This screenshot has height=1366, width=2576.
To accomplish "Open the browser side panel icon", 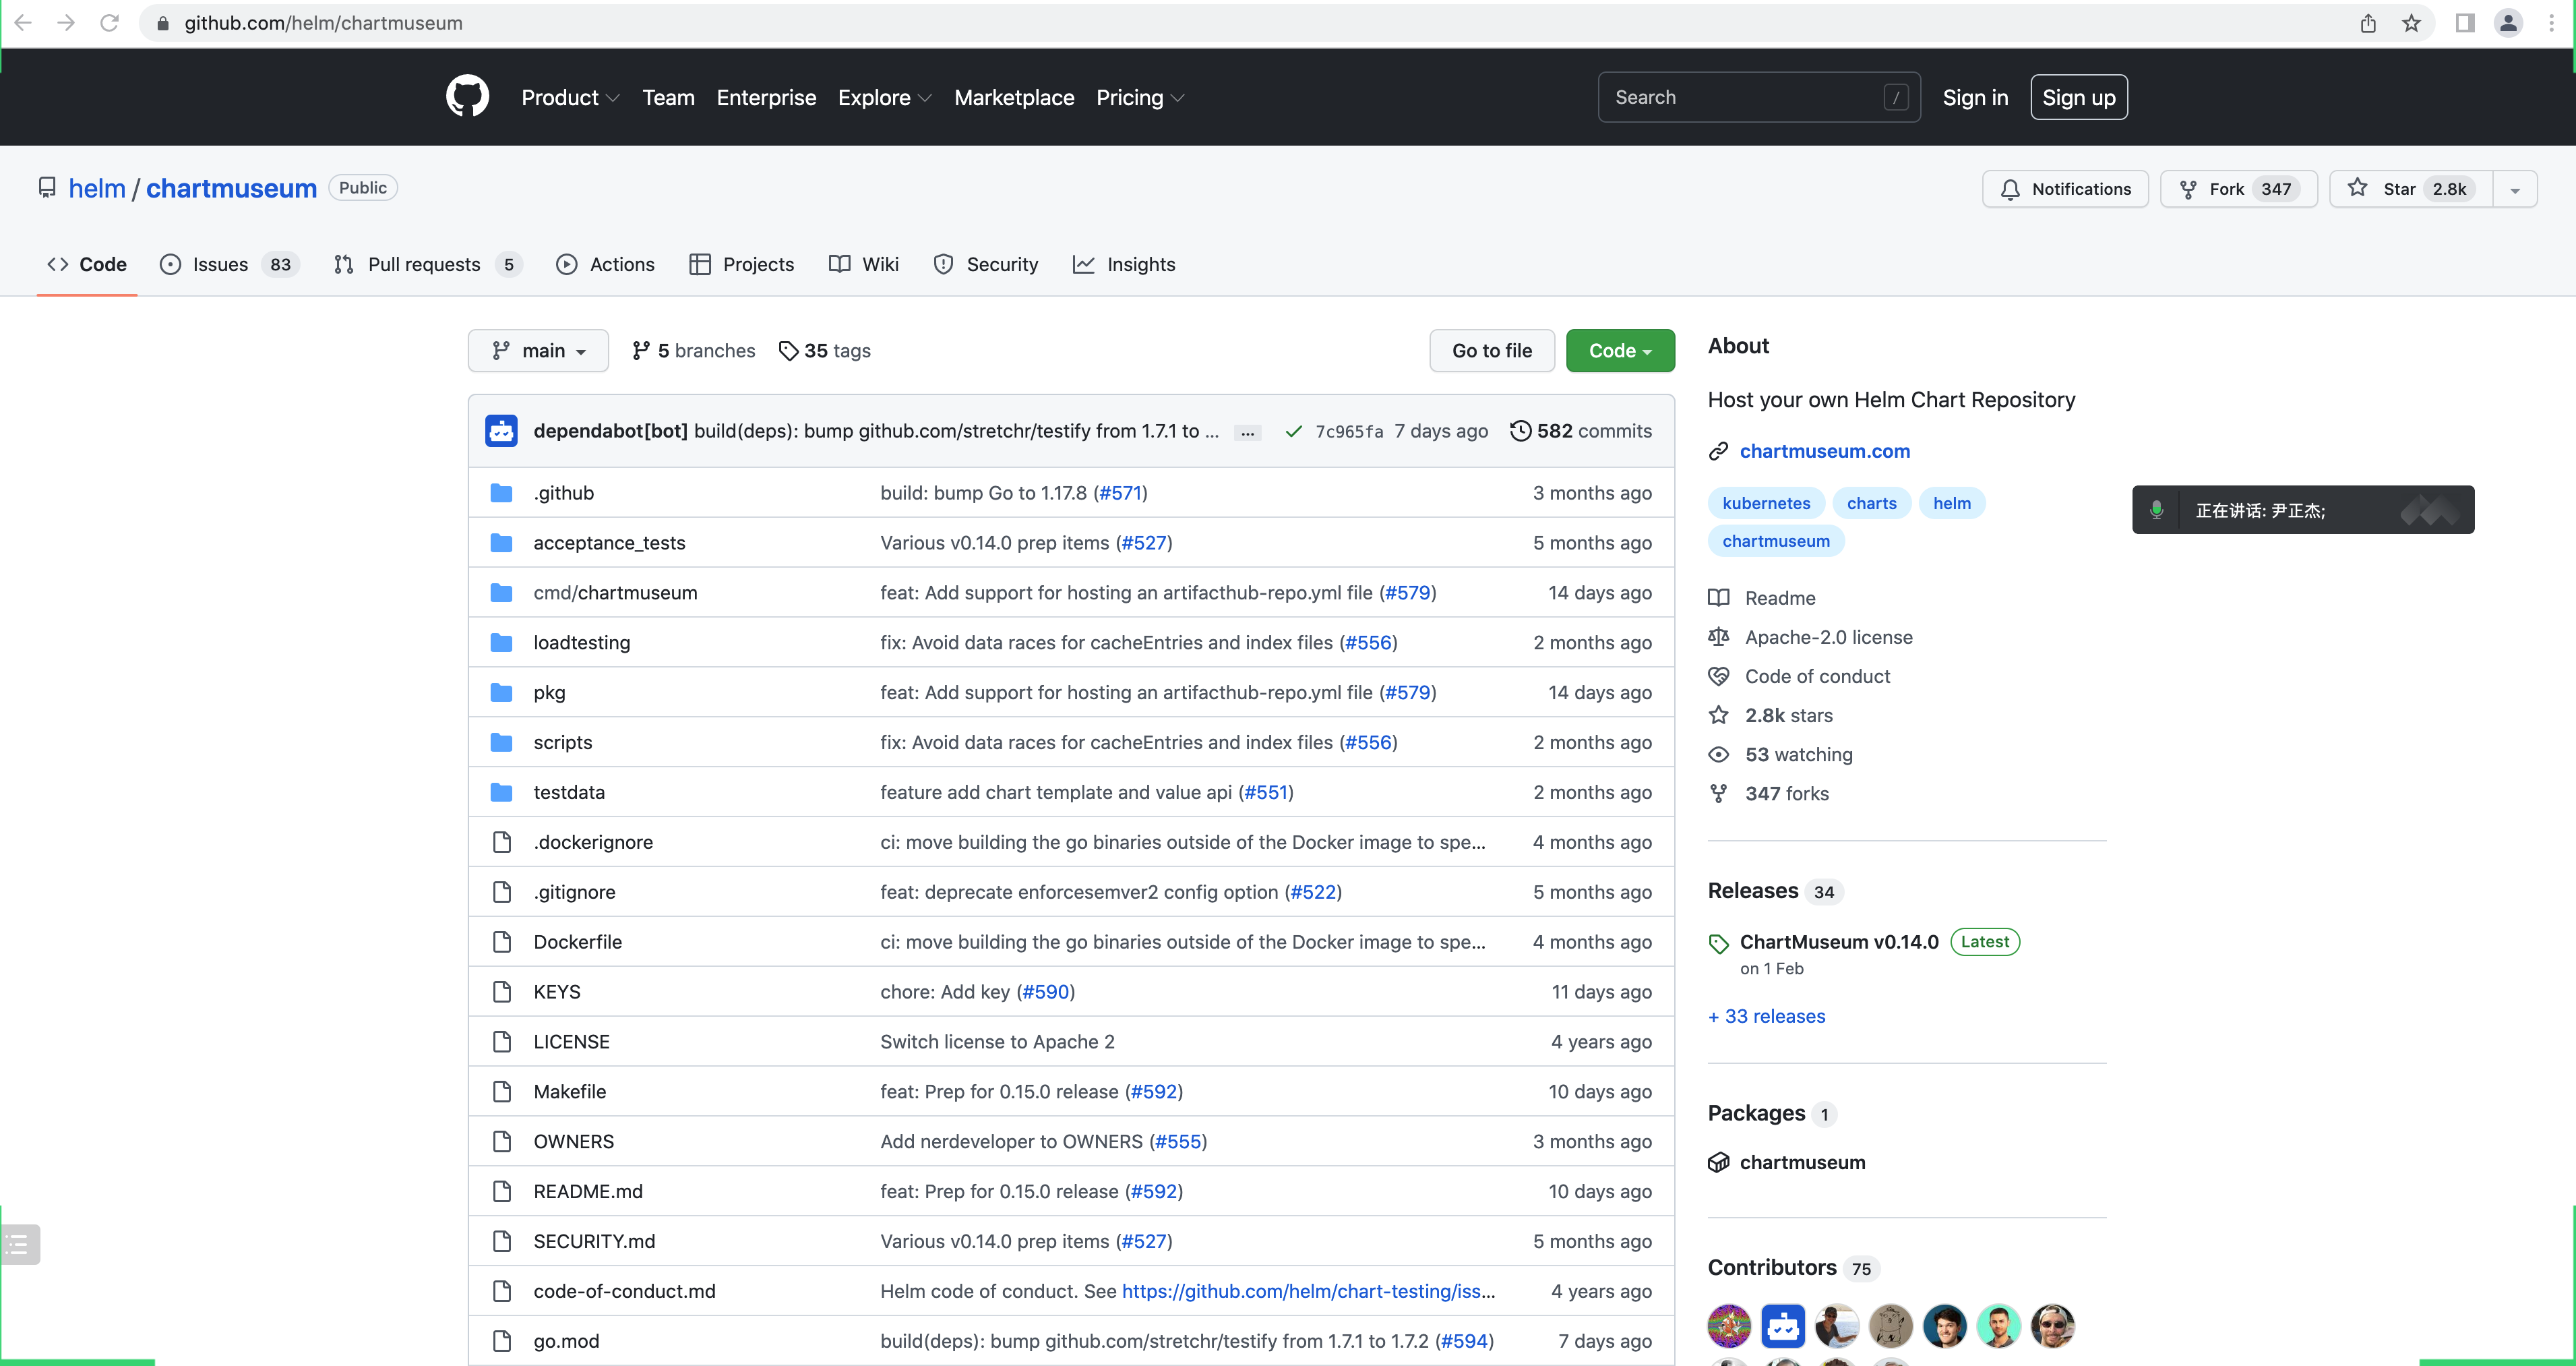I will tap(2464, 23).
